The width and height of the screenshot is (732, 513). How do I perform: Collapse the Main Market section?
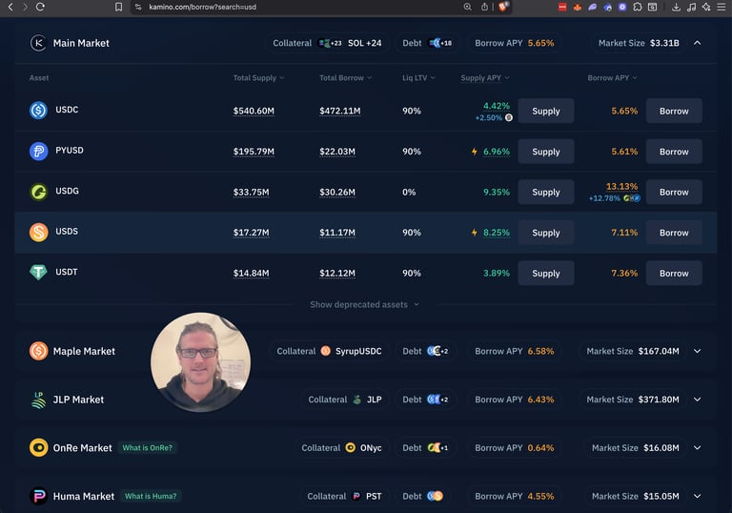(x=697, y=43)
